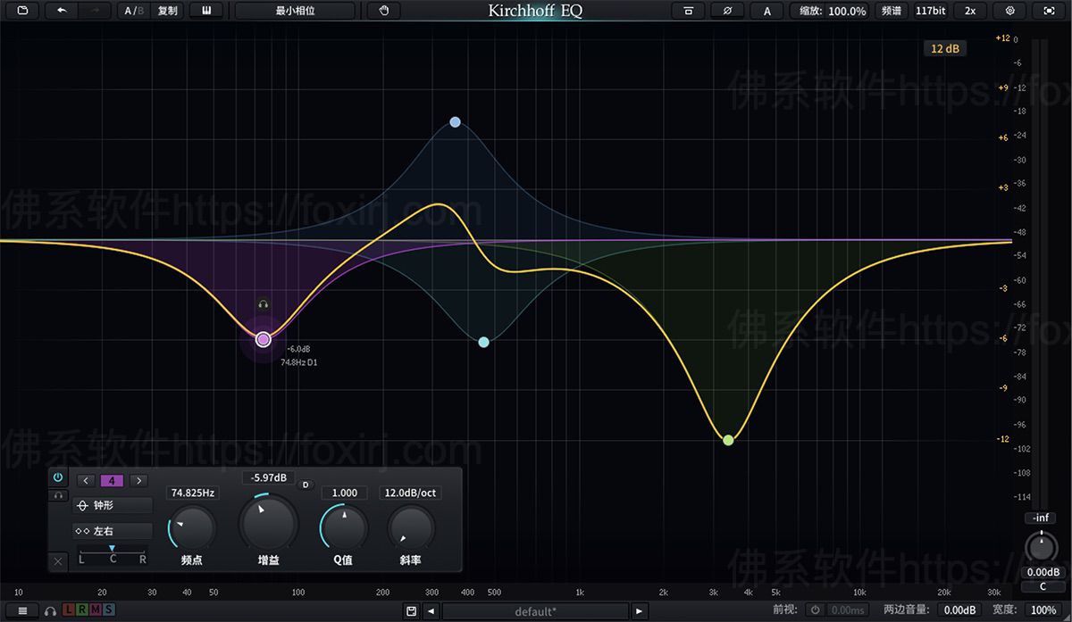Go to next band with right chevron
Image resolution: width=1072 pixels, height=622 pixels.
click(138, 480)
